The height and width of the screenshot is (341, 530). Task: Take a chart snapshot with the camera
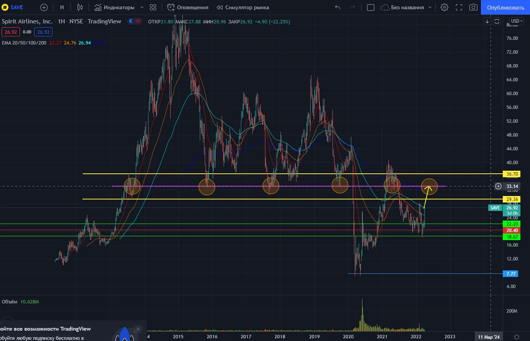click(473, 7)
